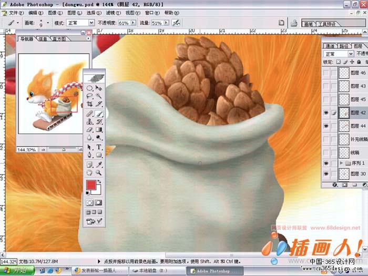Hide layer 图层 44 eye icon
Screen dimensions: 368x276
326,126
